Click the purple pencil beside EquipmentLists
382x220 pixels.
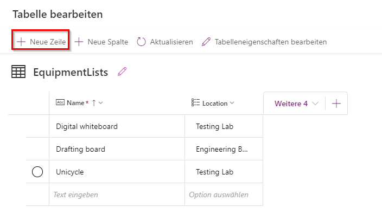point(122,72)
